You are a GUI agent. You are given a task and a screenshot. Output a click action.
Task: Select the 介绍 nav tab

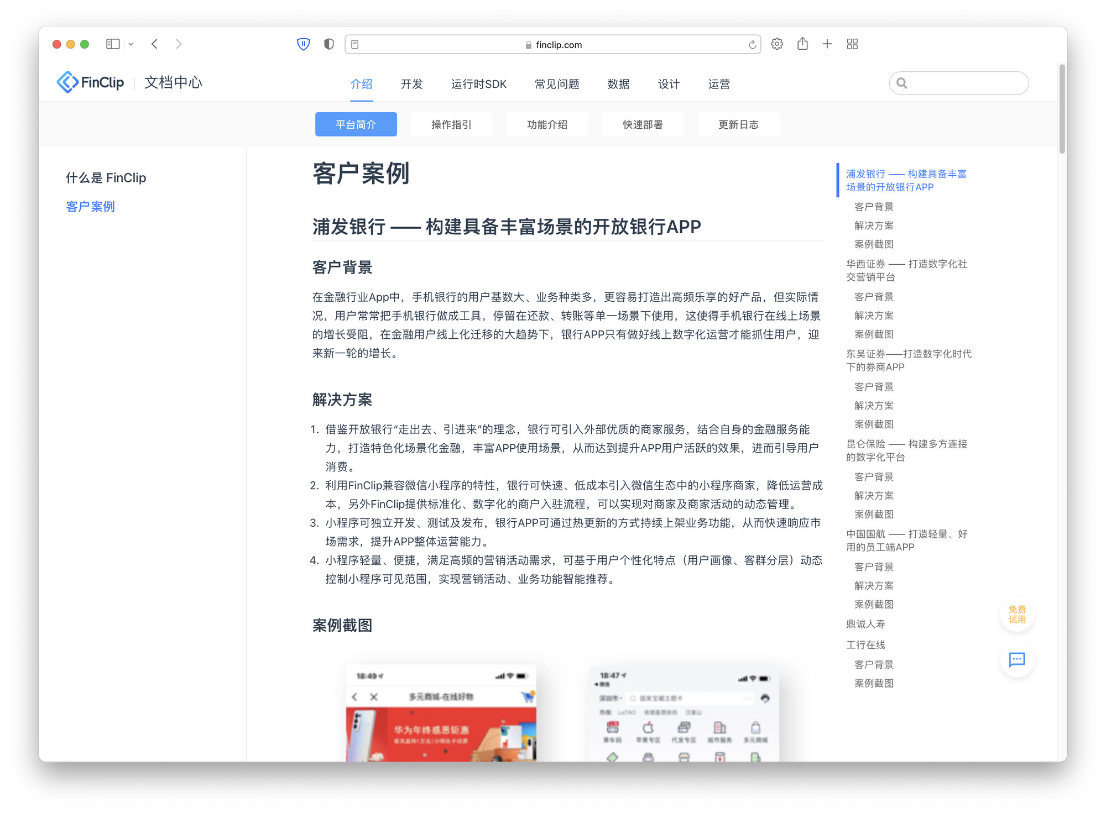362,84
